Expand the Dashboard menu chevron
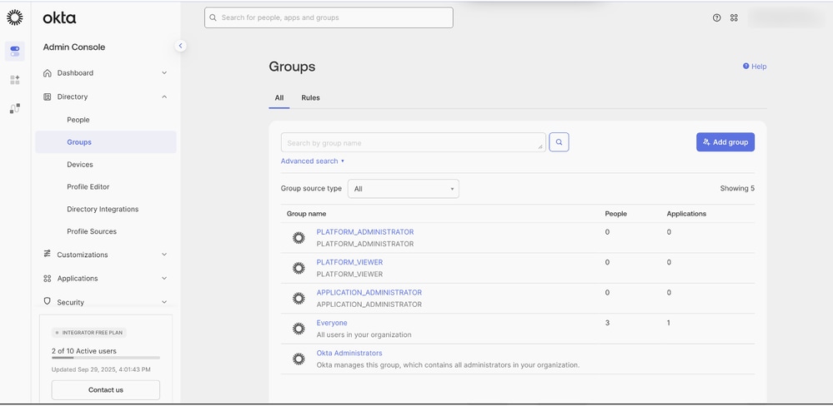The width and height of the screenshot is (833, 406). tap(164, 73)
